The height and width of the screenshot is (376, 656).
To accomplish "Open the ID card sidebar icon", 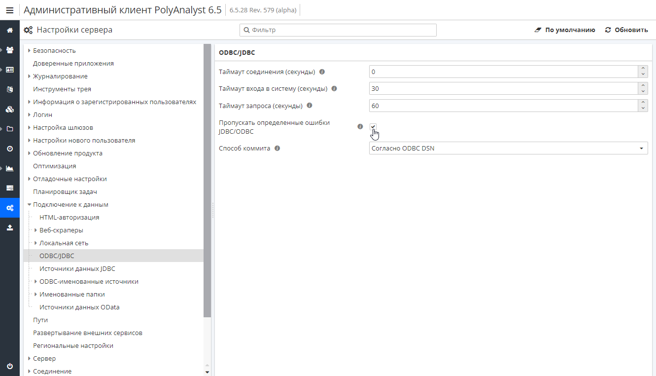I will [9, 70].
